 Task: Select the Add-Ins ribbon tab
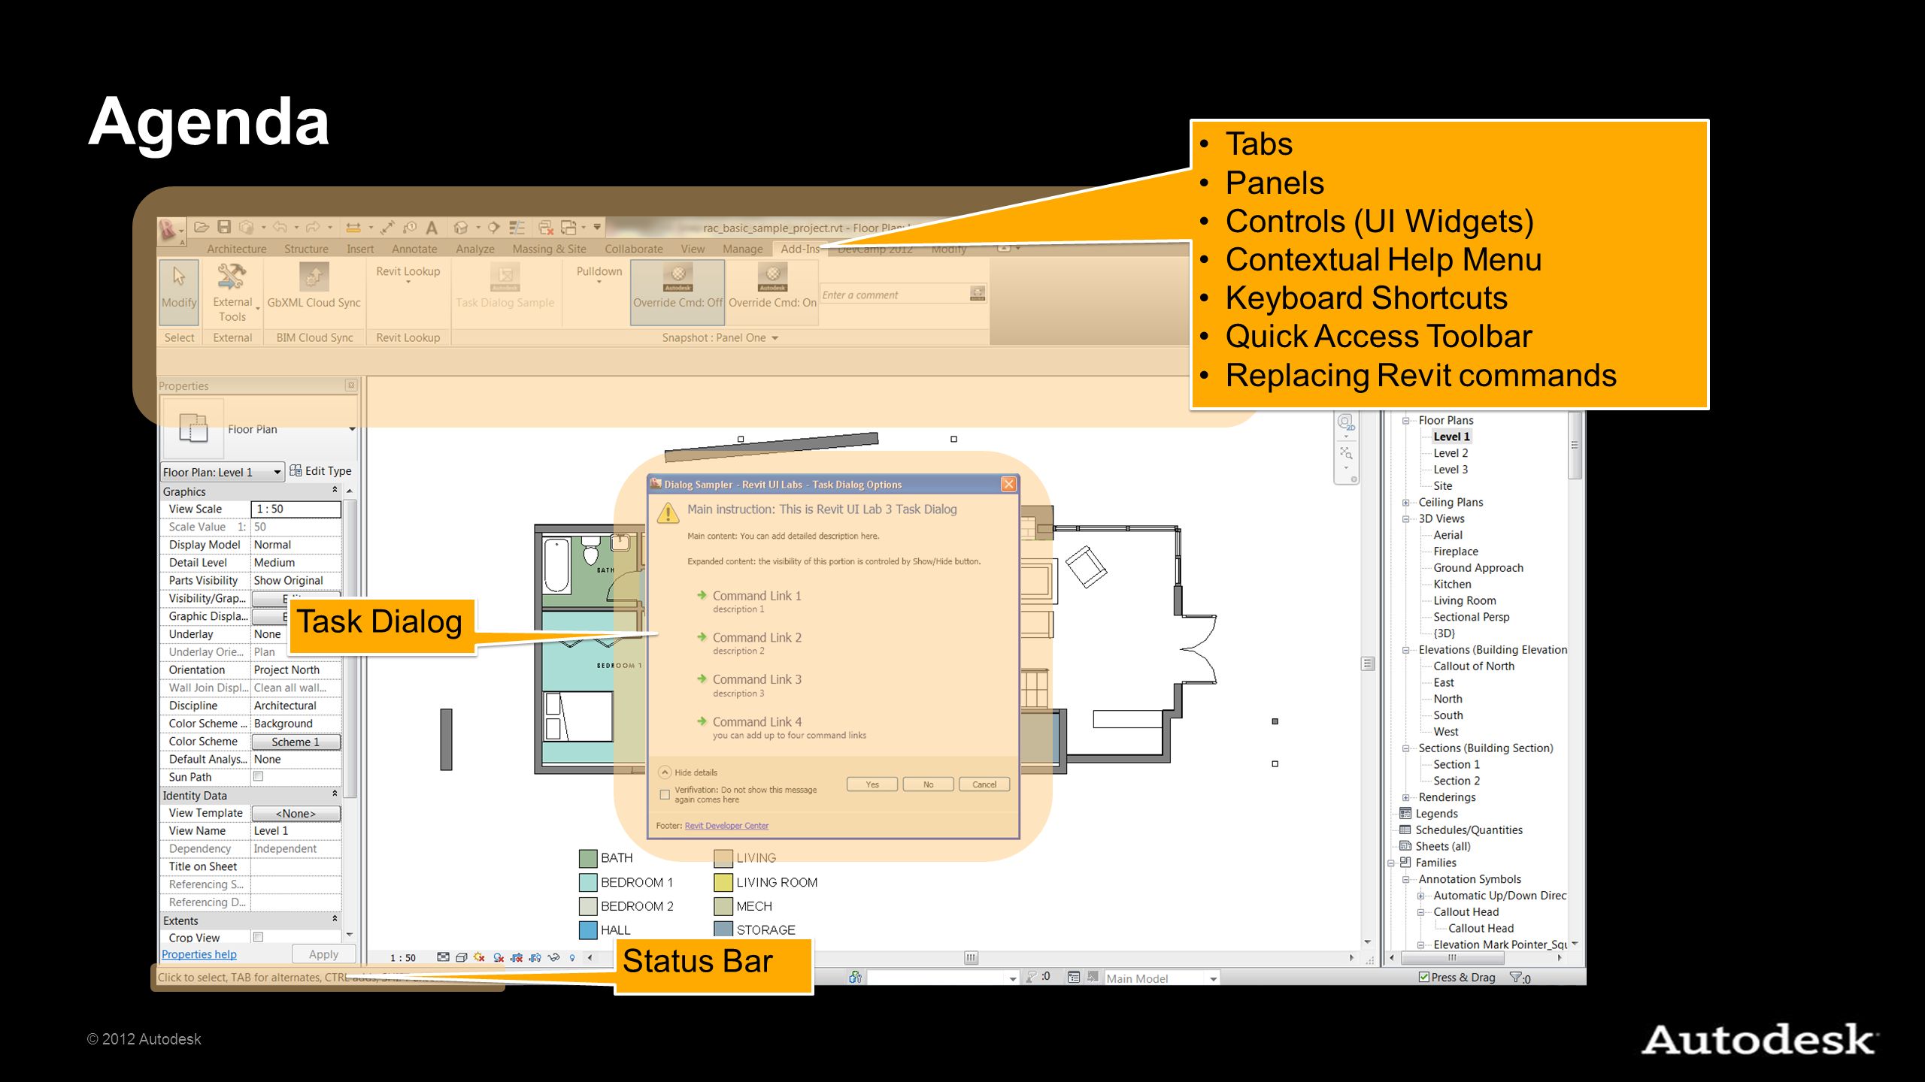(x=800, y=249)
